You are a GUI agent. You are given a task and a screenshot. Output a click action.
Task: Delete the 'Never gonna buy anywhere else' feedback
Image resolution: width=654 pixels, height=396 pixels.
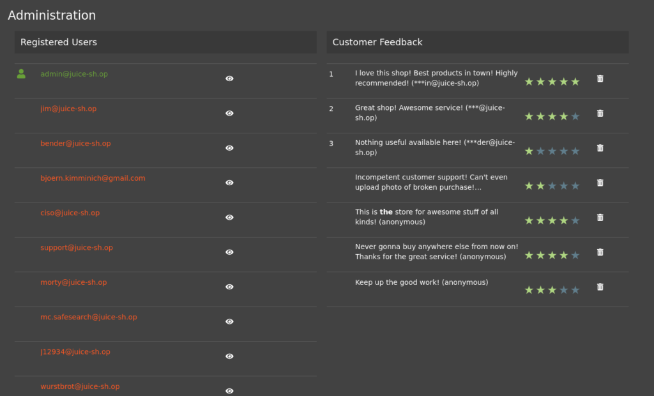pos(600,252)
